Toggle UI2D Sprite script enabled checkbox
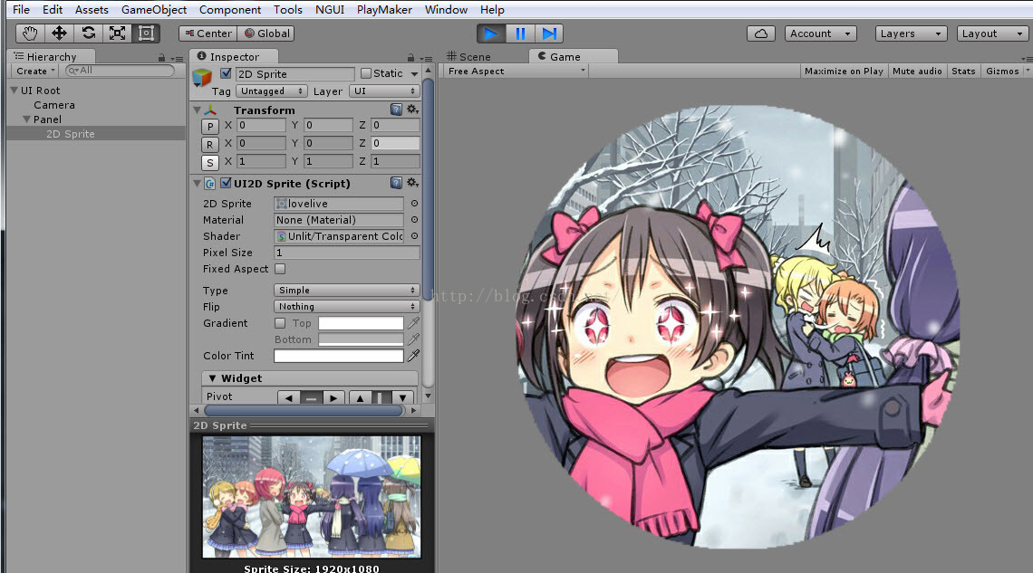Viewport: 1033px width, 573px height. point(226,183)
